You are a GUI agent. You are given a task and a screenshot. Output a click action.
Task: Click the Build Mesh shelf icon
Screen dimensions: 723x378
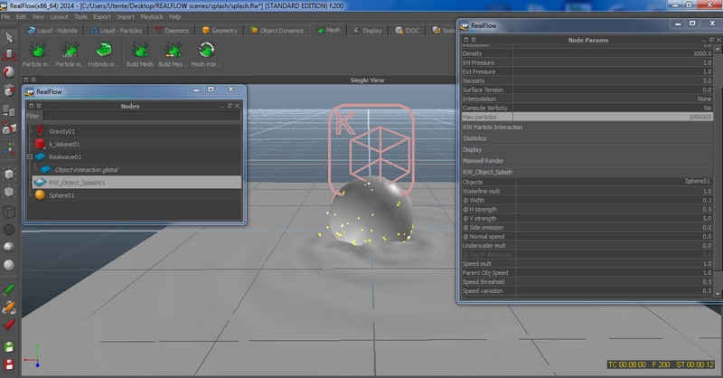pyautogui.click(x=140, y=50)
